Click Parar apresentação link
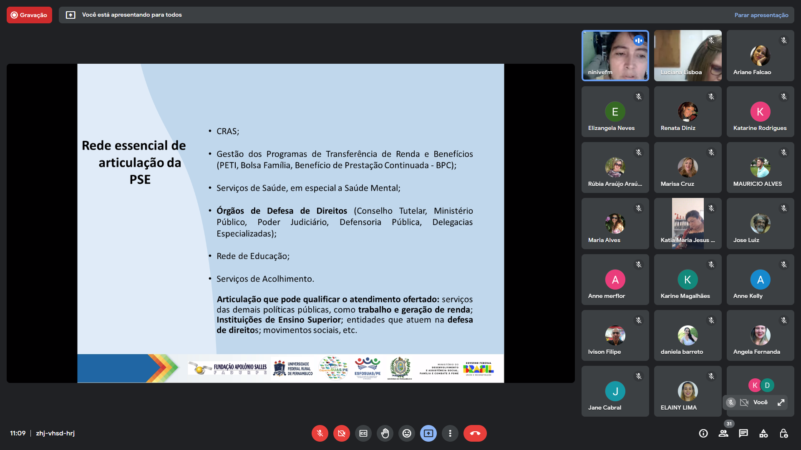The height and width of the screenshot is (450, 801). pyautogui.click(x=761, y=15)
